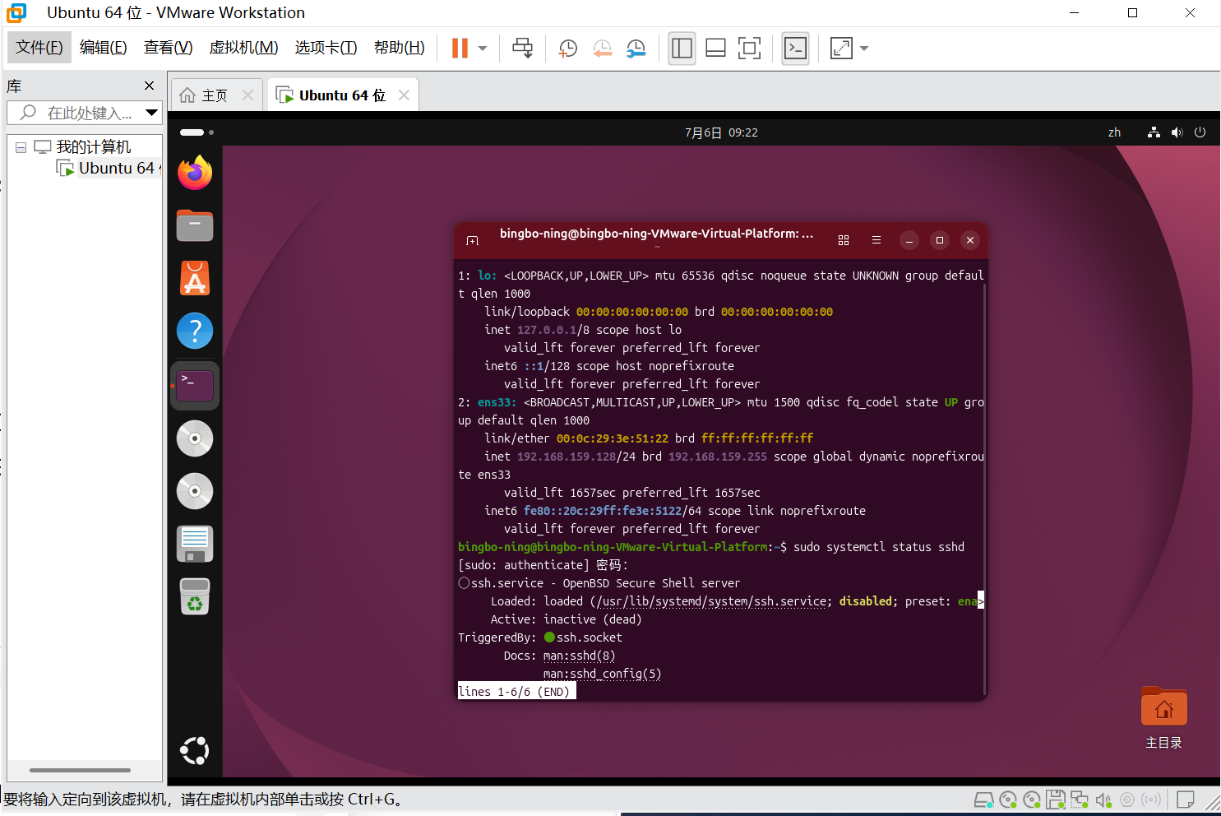Toggle the library sidebar view
This screenshot has width=1221, height=816.
[682, 49]
